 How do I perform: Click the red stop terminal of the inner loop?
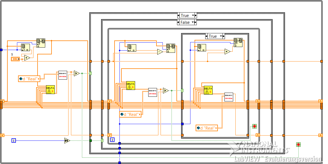(254, 126)
